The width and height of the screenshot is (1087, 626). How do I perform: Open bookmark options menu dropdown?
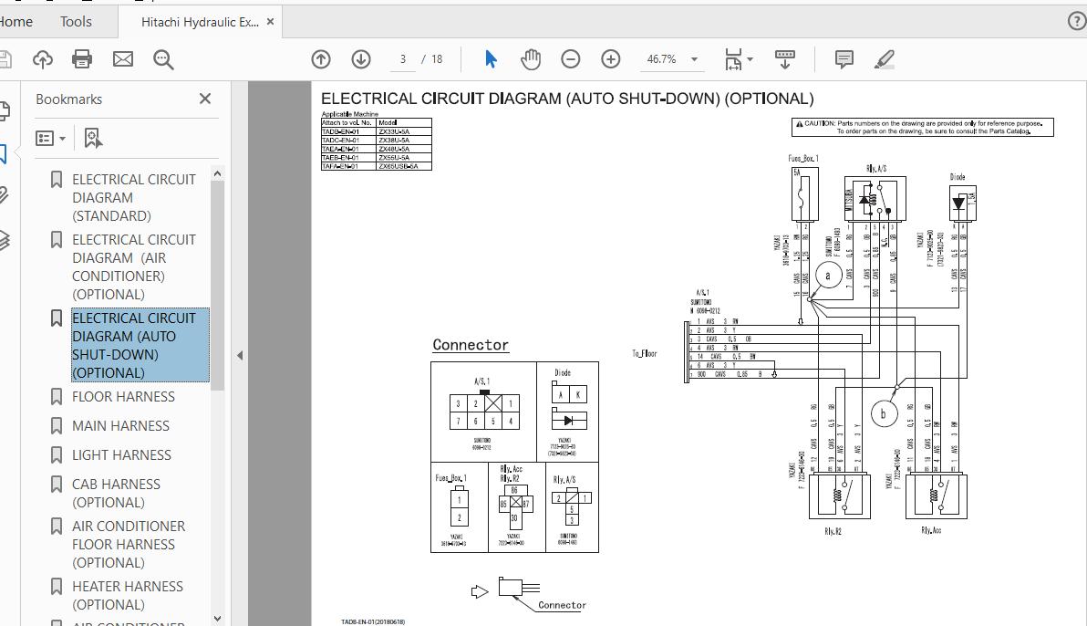click(50, 138)
